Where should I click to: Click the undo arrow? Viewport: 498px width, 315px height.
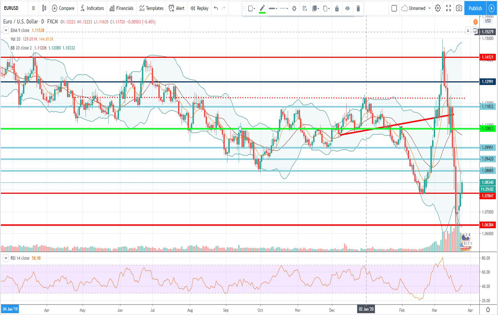(x=216, y=8)
